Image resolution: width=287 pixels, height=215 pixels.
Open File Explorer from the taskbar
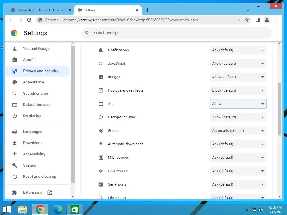pyautogui.click(x=22, y=209)
